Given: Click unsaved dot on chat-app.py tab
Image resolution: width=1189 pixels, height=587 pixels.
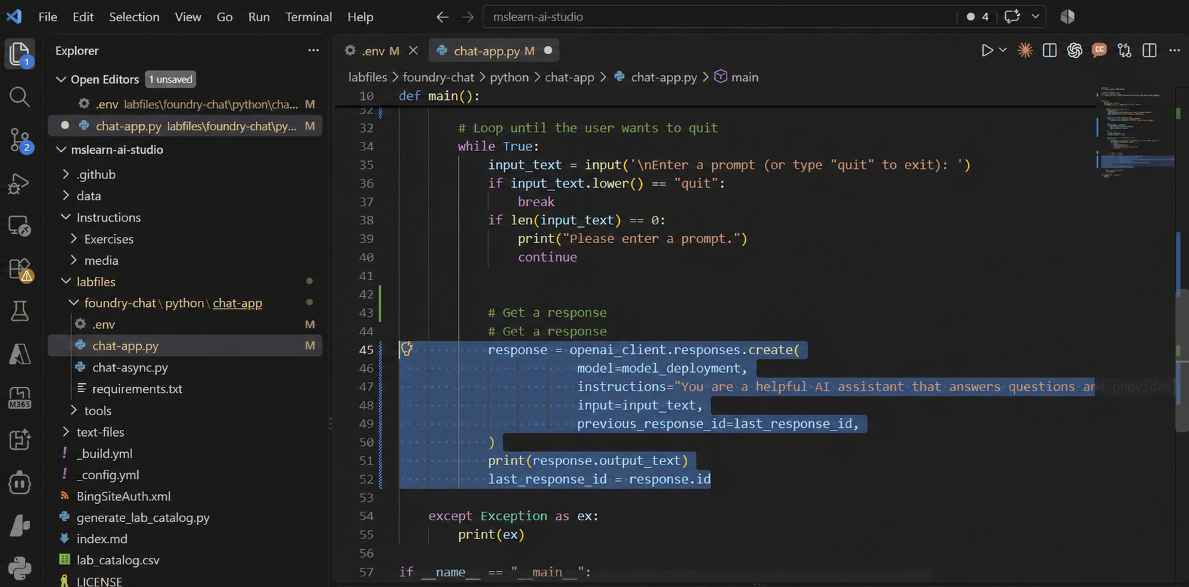Looking at the screenshot, I should tap(548, 51).
